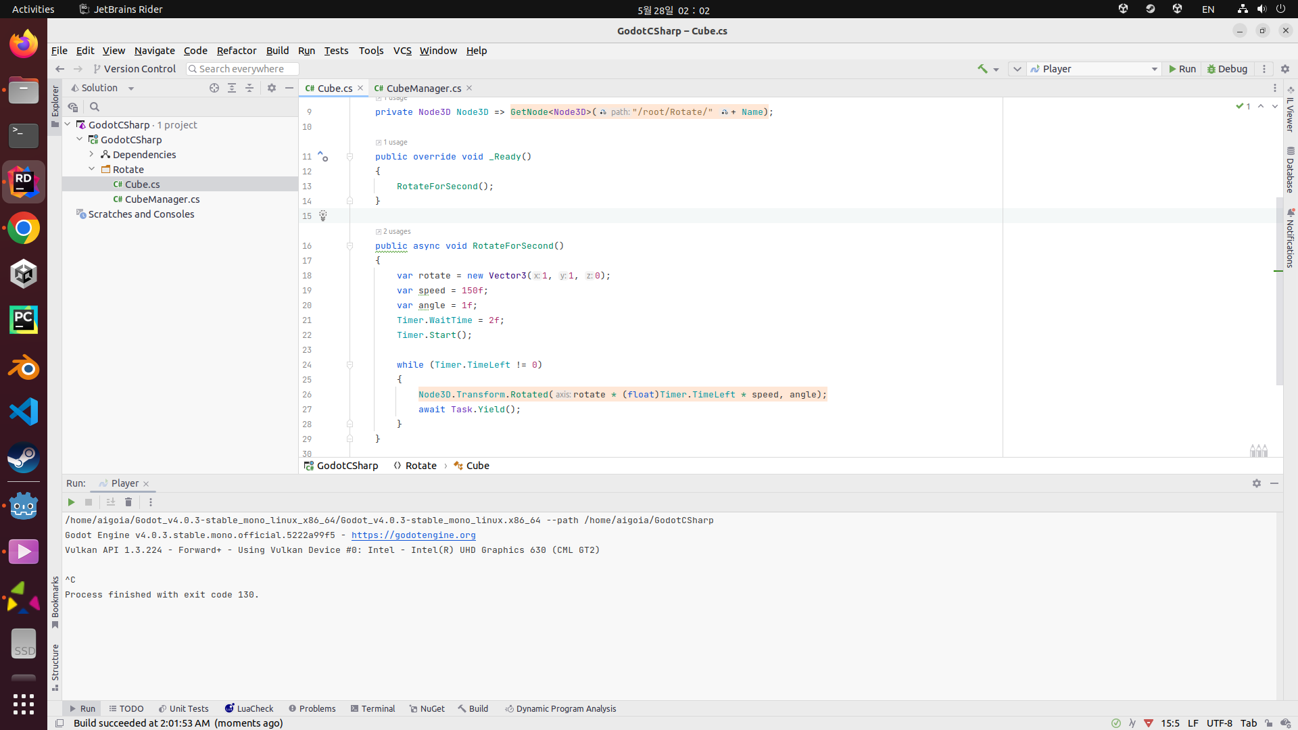This screenshot has height=730, width=1298.
Task: Click more run actions kebab icon
Action: pyautogui.click(x=1264, y=69)
